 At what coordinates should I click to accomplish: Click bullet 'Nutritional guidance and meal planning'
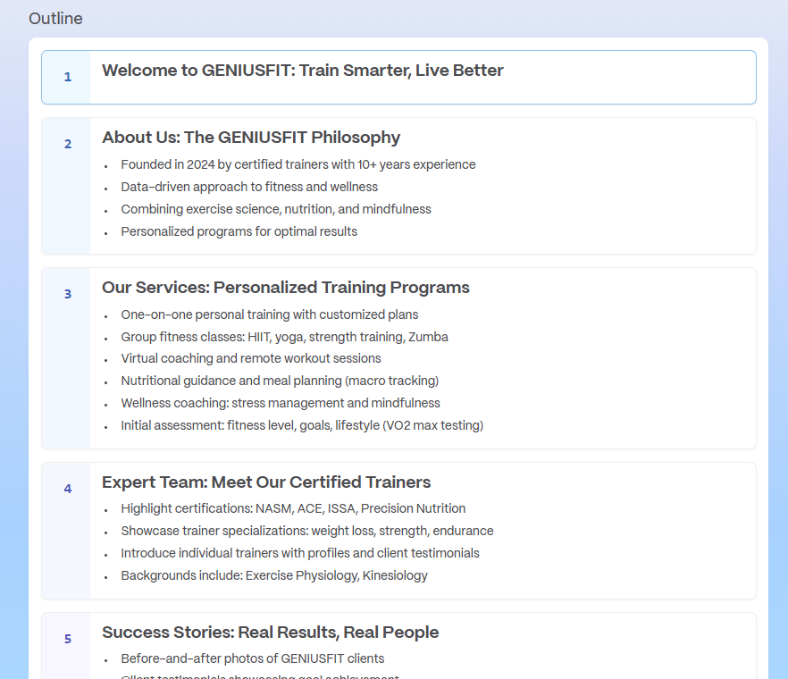pyautogui.click(x=280, y=381)
